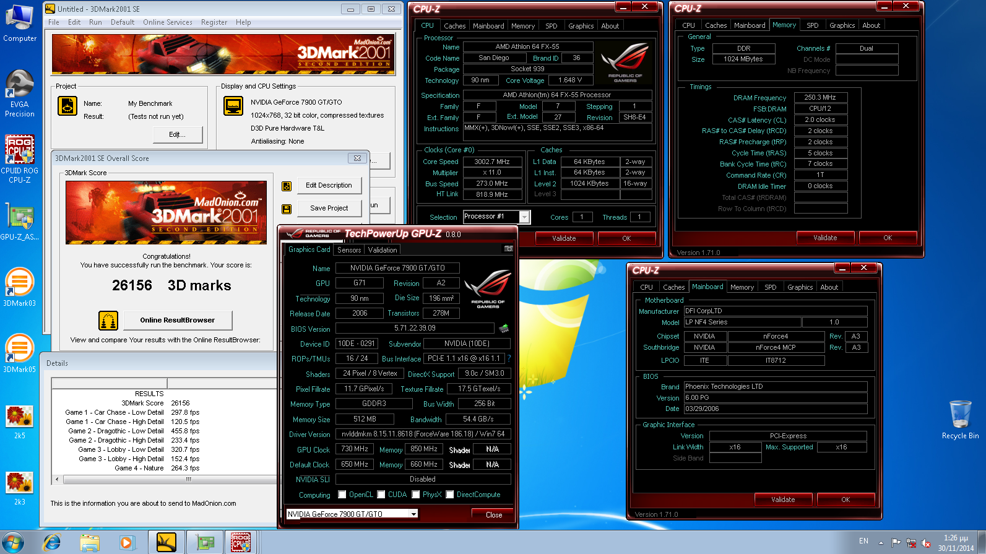Image resolution: width=986 pixels, height=554 pixels.
Task: Open Graphics tab in CPU-Z mainboard window
Action: pyautogui.click(x=800, y=287)
